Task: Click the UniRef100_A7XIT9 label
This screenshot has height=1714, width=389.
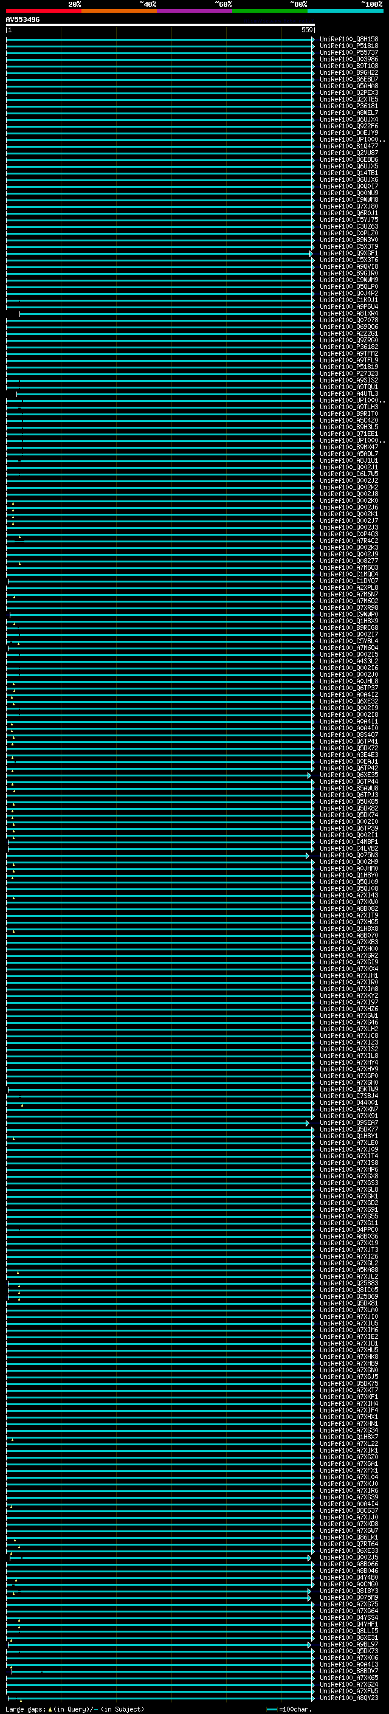Action: [348, 916]
